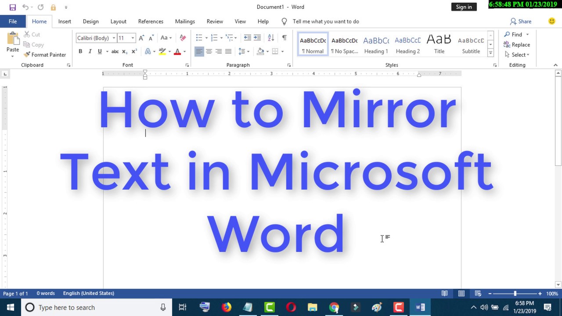Apply strikethrough formatting
Image resolution: width=562 pixels, height=316 pixels.
pos(115,52)
